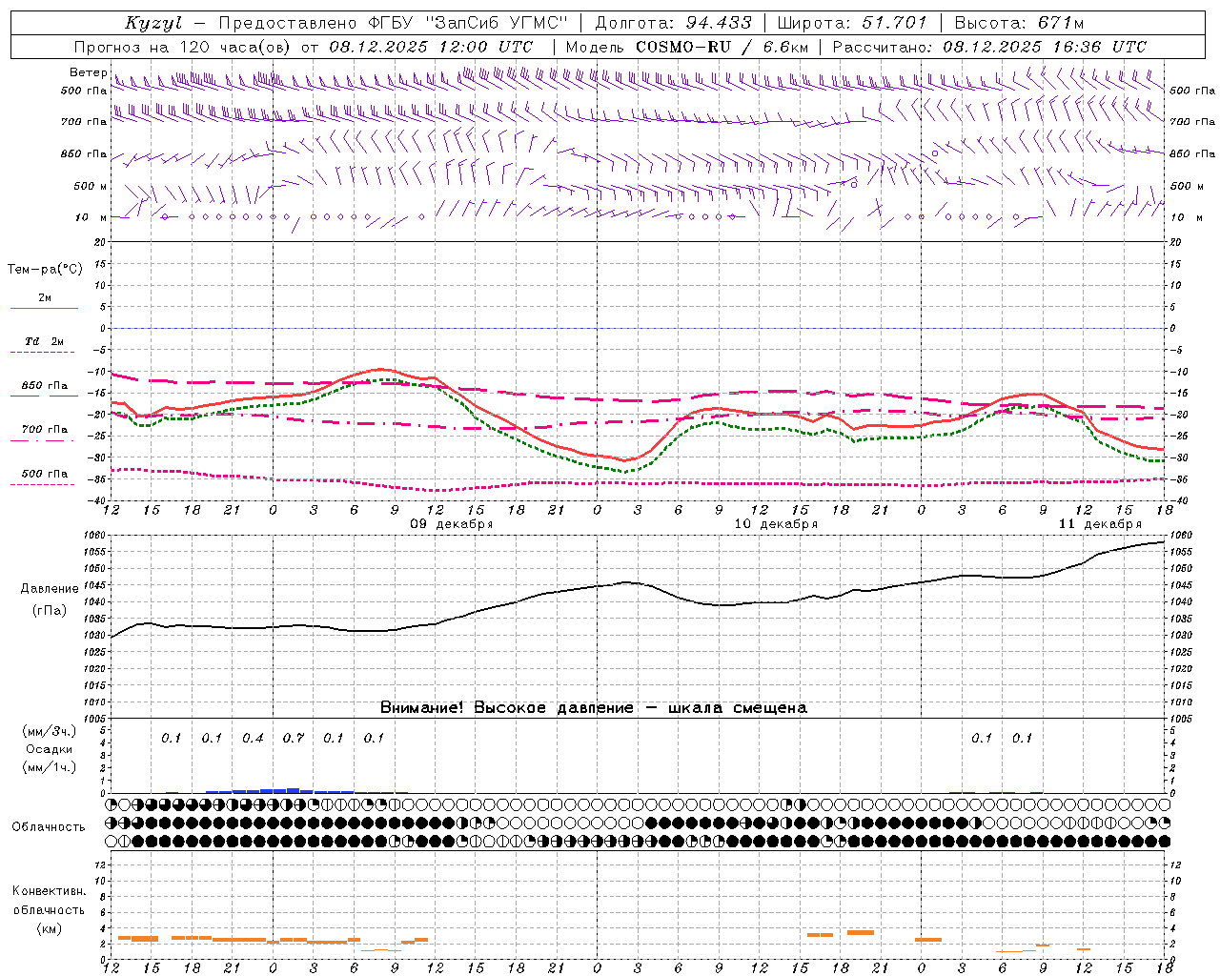
Task: Click the Давление panel label
Action: (50, 589)
